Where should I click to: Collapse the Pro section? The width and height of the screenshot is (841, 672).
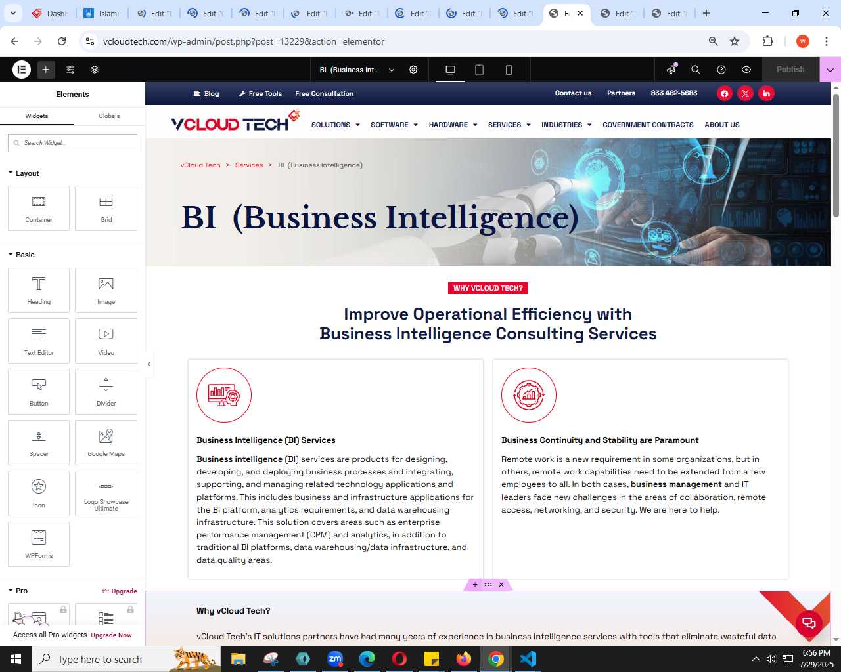pyautogui.click(x=18, y=591)
